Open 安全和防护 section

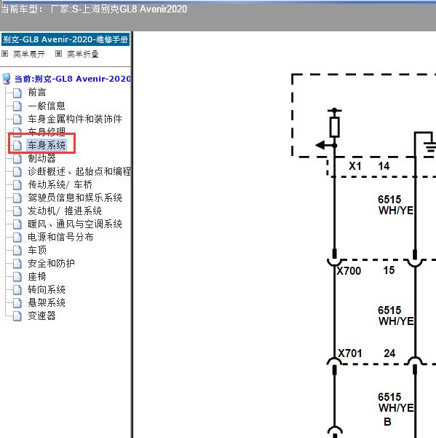[x=52, y=263]
